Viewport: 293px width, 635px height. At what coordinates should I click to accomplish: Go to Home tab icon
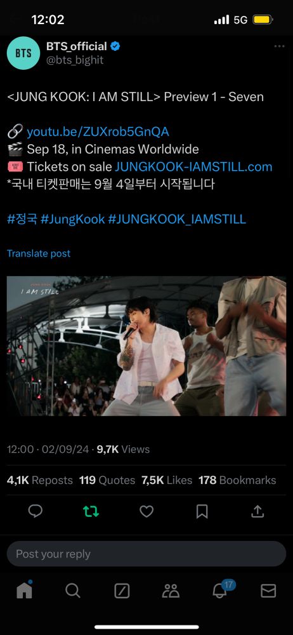(x=24, y=590)
